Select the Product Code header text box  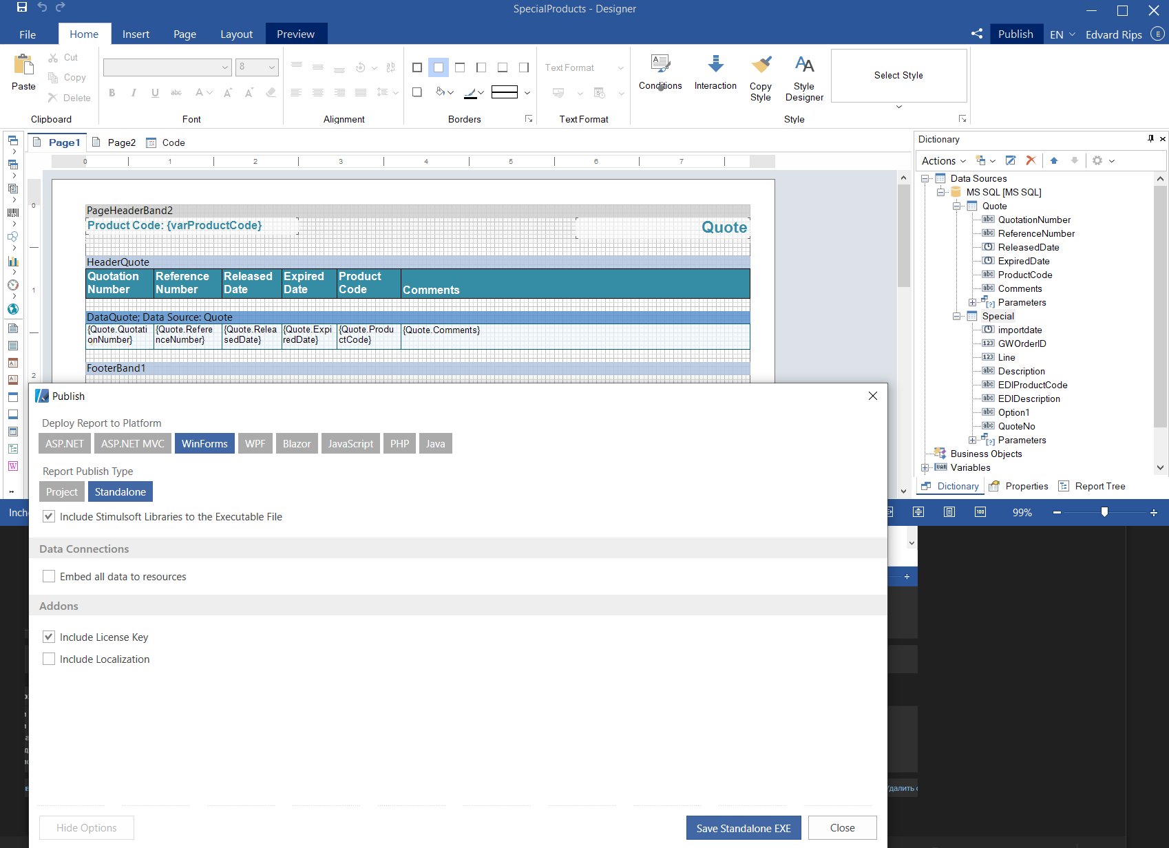point(368,283)
